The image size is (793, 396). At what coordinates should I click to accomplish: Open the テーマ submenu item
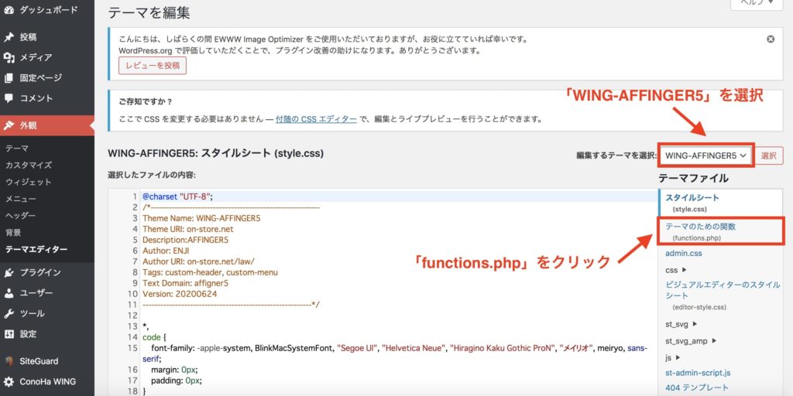pyautogui.click(x=17, y=148)
